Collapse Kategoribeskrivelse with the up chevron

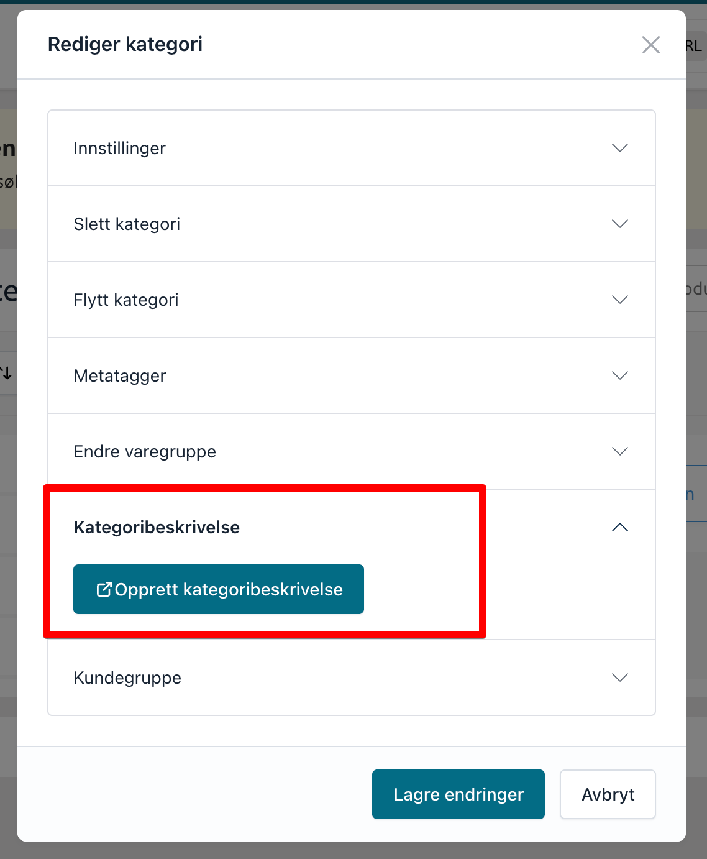click(619, 527)
